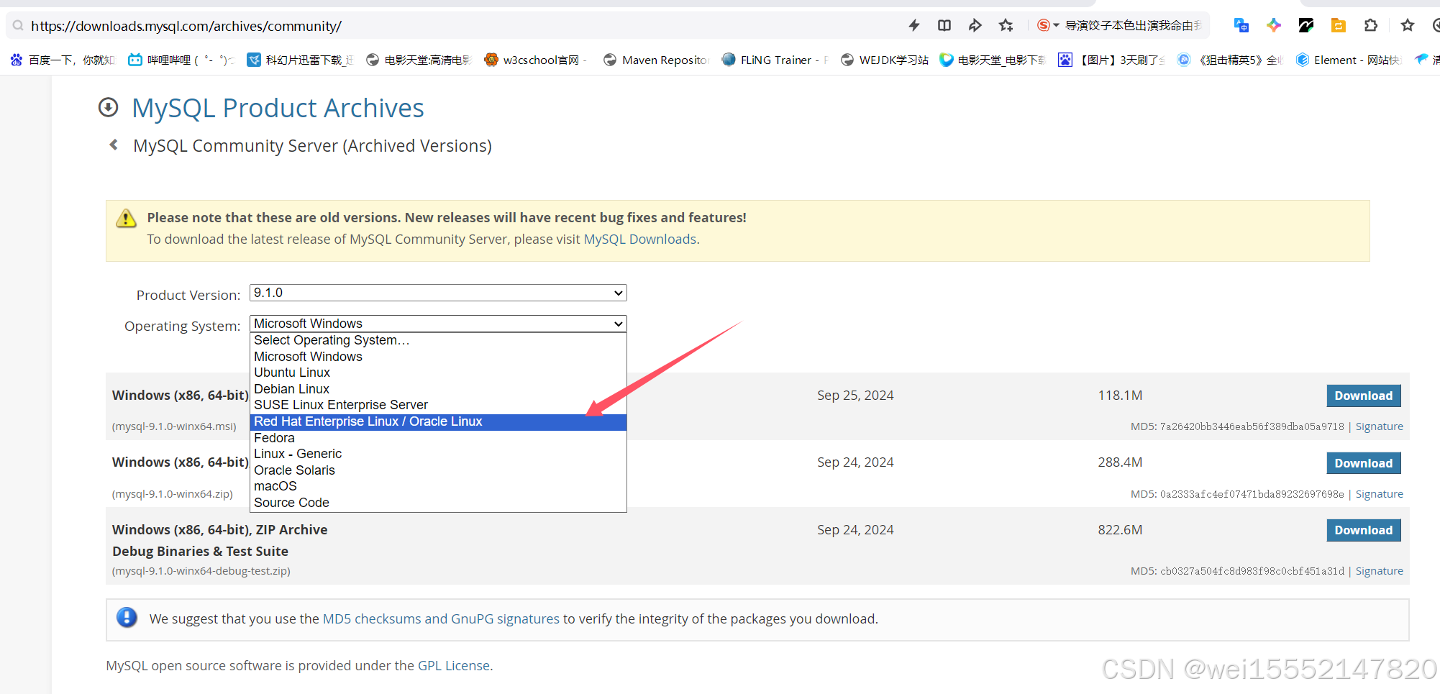Image resolution: width=1440 pixels, height=694 pixels.
Task: Click the translate extension icon
Action: pyautogui.click(x=1241, y=26)
